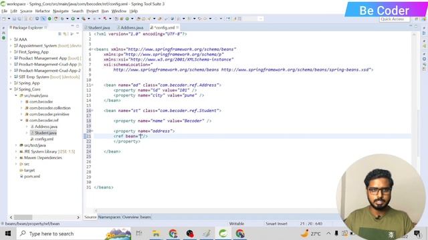
Task: Click the Save toolbar icon
Action: (14, 19)
